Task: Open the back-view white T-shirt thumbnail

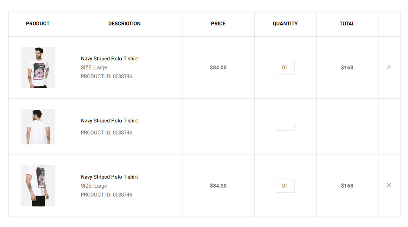Action: pos(38,127)
